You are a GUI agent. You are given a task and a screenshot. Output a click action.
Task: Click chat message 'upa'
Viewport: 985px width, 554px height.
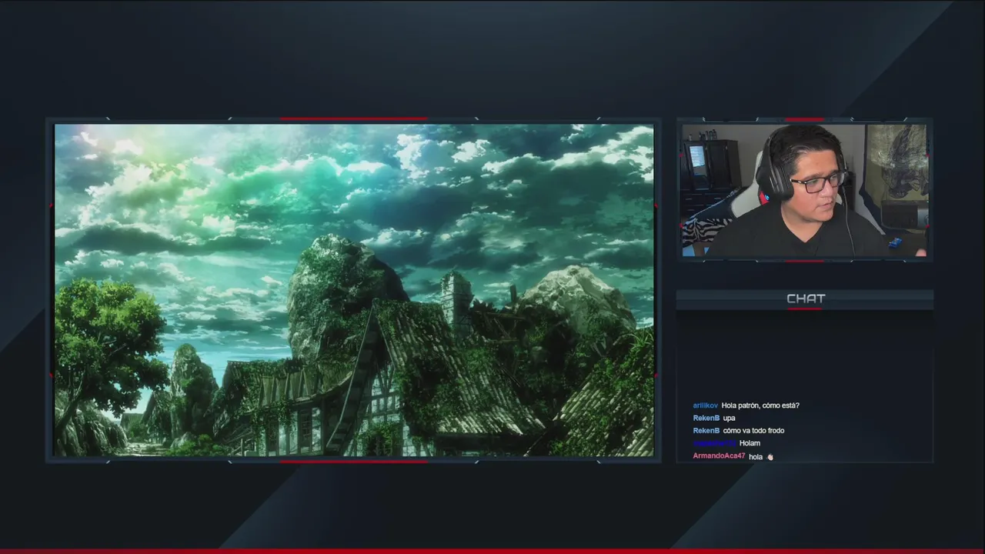pyautogui.click(x=730, y=419)
